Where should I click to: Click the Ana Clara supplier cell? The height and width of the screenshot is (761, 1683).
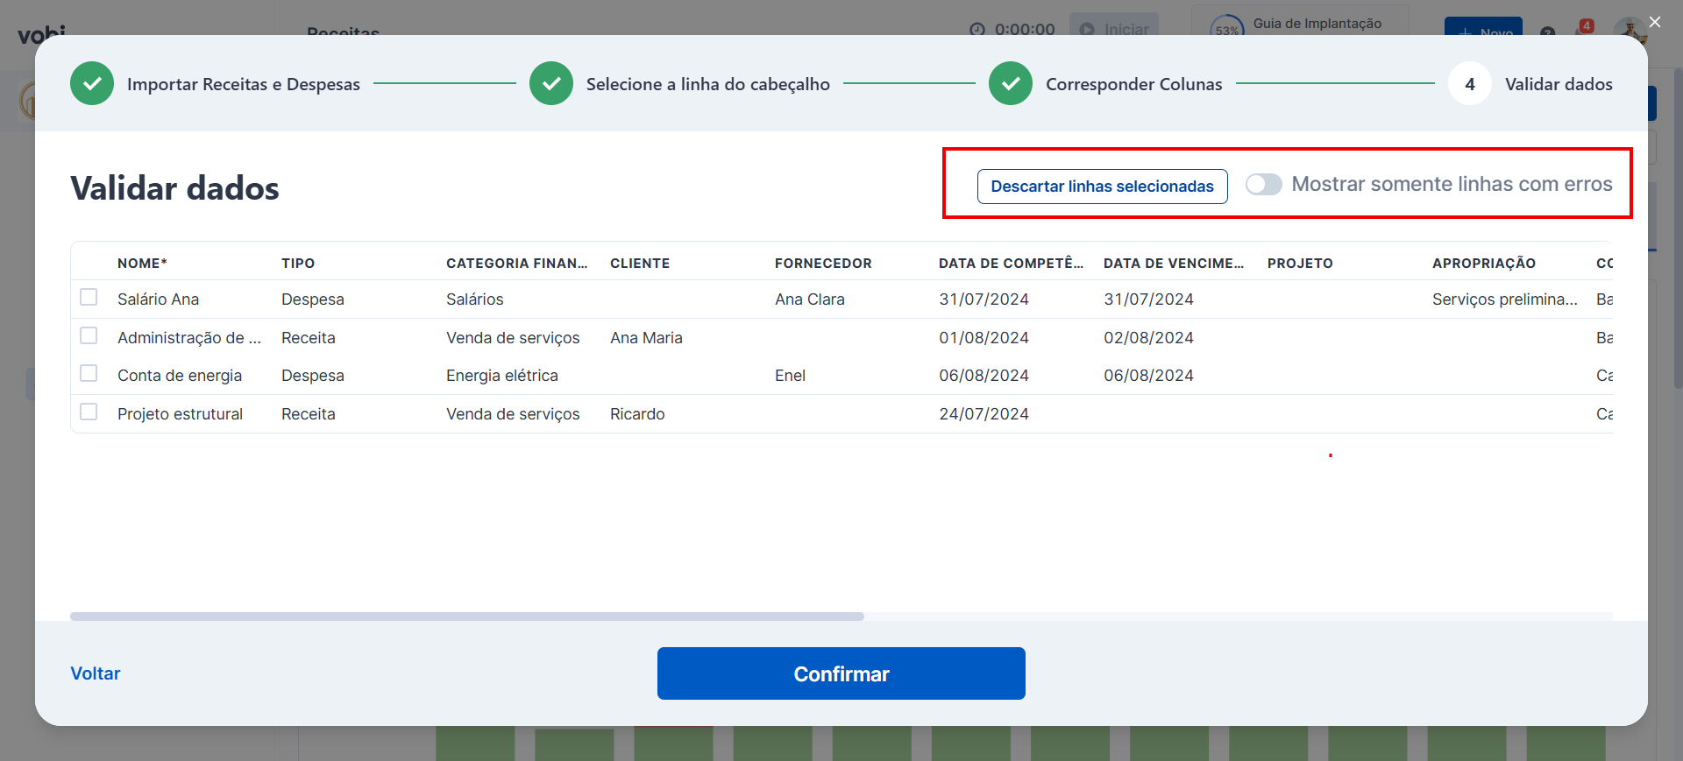[810, 299]
